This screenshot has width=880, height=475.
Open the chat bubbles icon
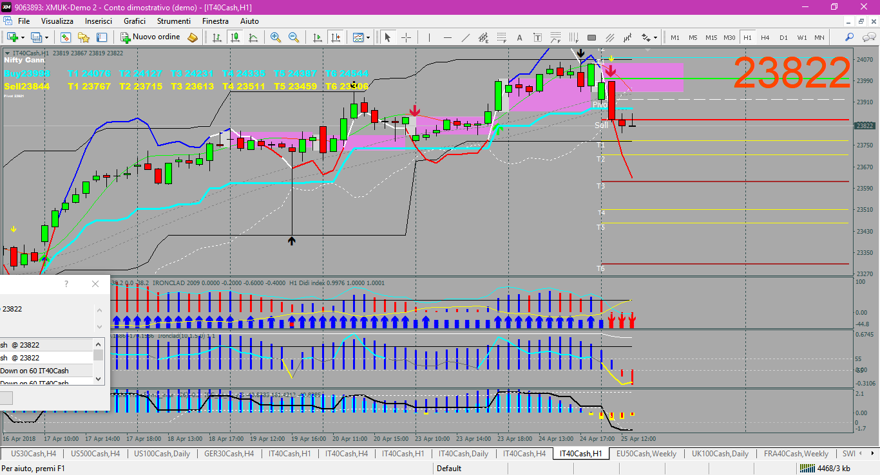pyautogui.click(x=868, y=37)
